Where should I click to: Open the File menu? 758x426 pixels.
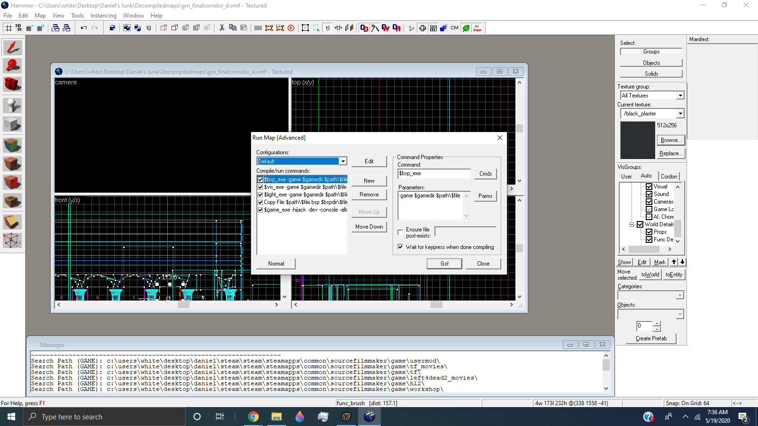point(8,16)
